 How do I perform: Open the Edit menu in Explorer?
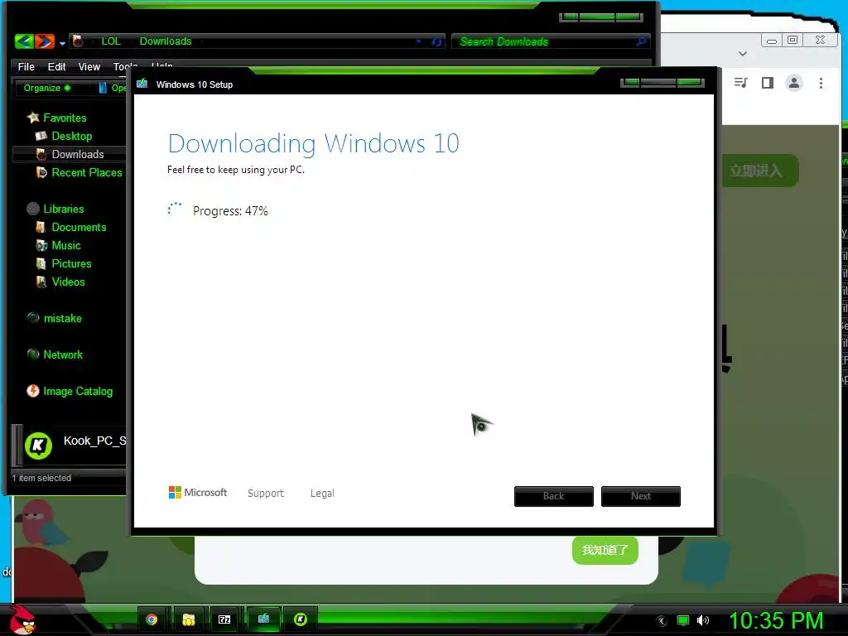tap(56, 66)
